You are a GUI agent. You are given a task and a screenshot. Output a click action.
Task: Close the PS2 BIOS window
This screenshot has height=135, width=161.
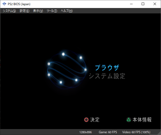click(x=155, y=4)
